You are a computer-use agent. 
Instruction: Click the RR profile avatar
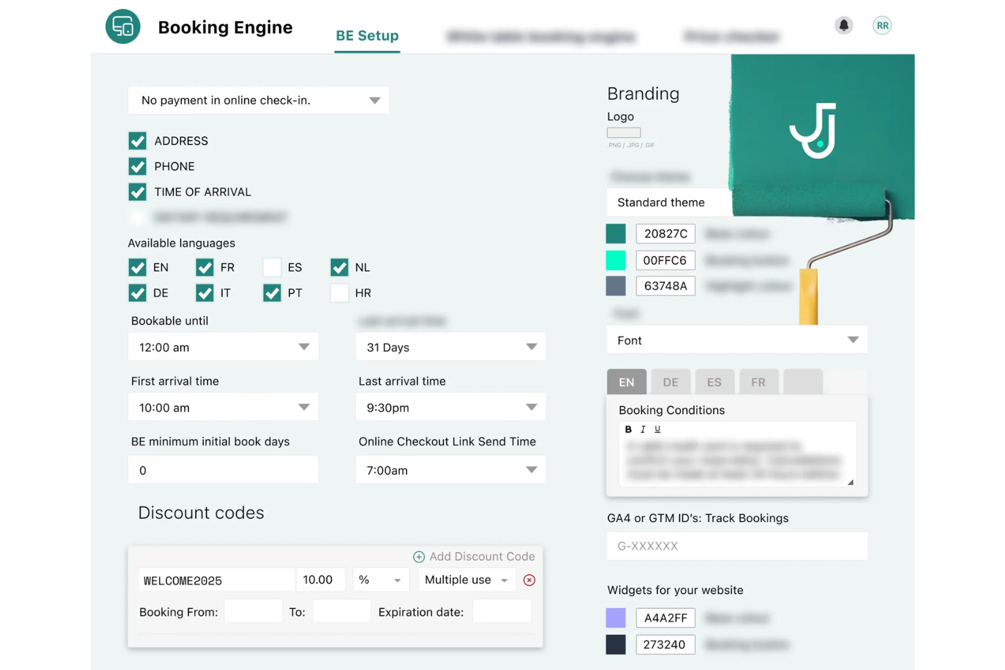click(x=881, y=25)
